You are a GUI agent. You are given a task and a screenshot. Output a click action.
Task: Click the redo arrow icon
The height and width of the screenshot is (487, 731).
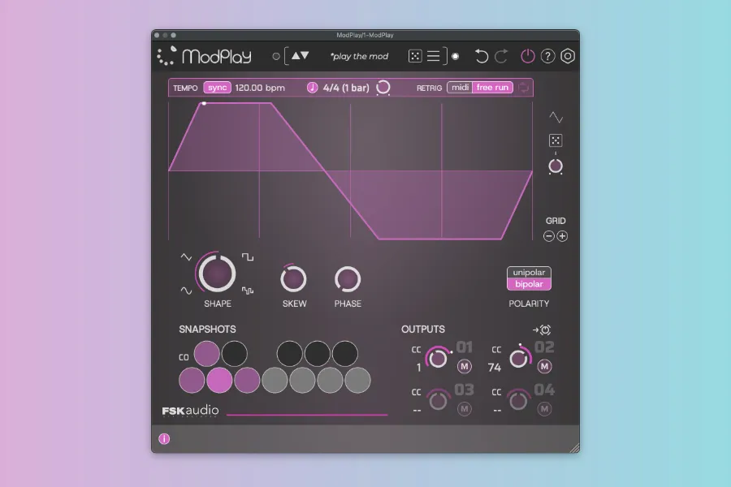point(501,56)
